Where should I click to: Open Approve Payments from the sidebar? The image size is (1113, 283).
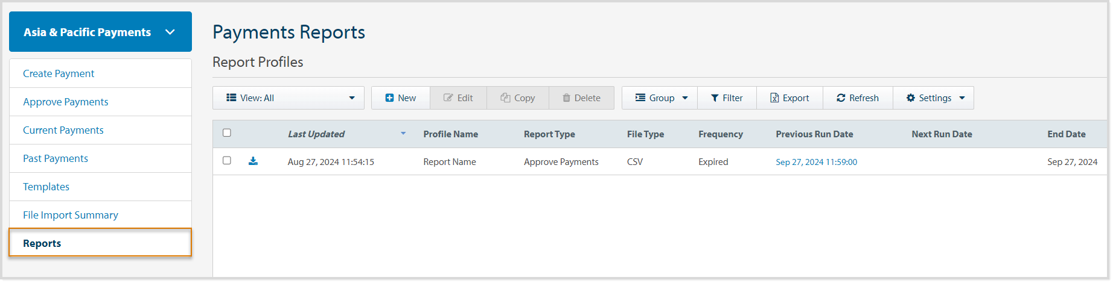[x=66, y=102]
